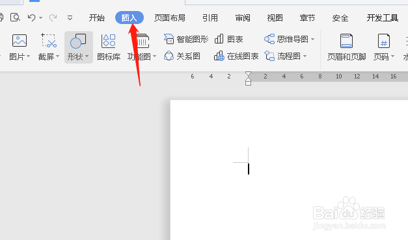Open the 图标库 icon library
Screen dimensions: 408x240
109,47
